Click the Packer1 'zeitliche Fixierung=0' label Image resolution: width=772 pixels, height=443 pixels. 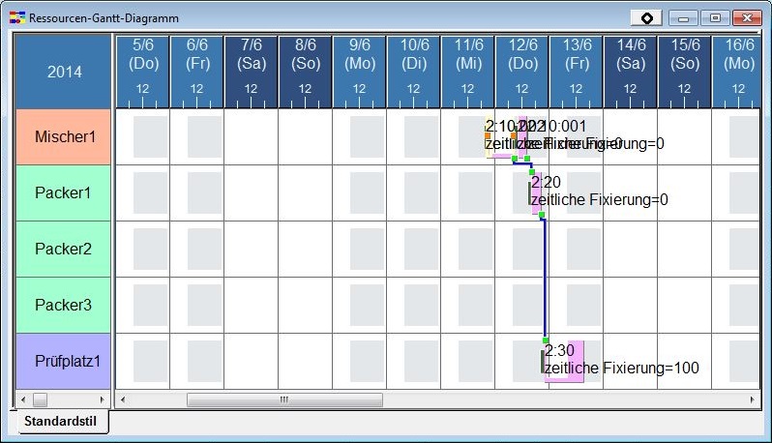click(600, 199)
